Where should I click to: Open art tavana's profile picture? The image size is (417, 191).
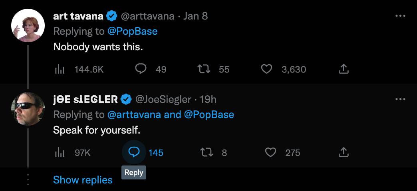(28, 25)
